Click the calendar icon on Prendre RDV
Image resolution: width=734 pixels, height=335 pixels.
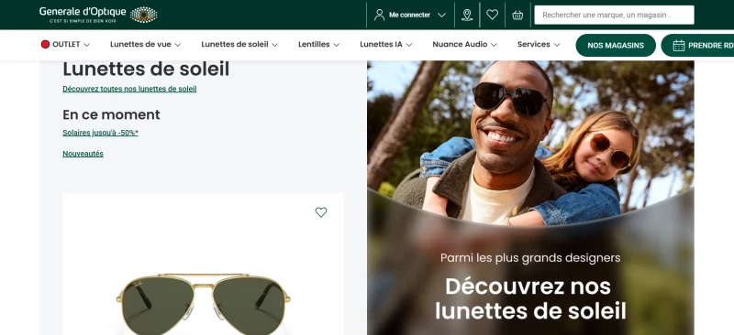pos(679,46)
